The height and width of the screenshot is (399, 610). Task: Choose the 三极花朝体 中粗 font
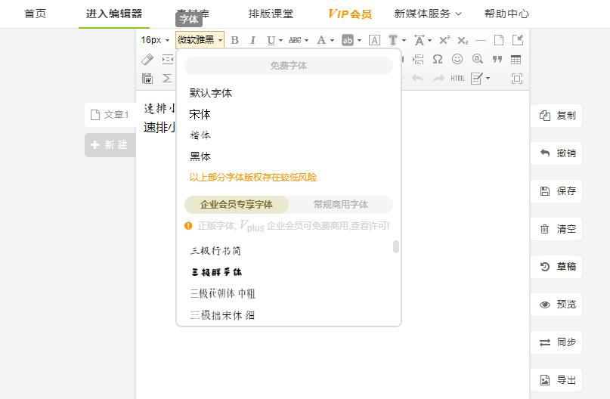click(x=222, y=294)
